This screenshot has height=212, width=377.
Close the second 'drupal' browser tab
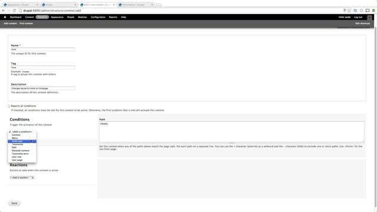(x=75, y=5)
